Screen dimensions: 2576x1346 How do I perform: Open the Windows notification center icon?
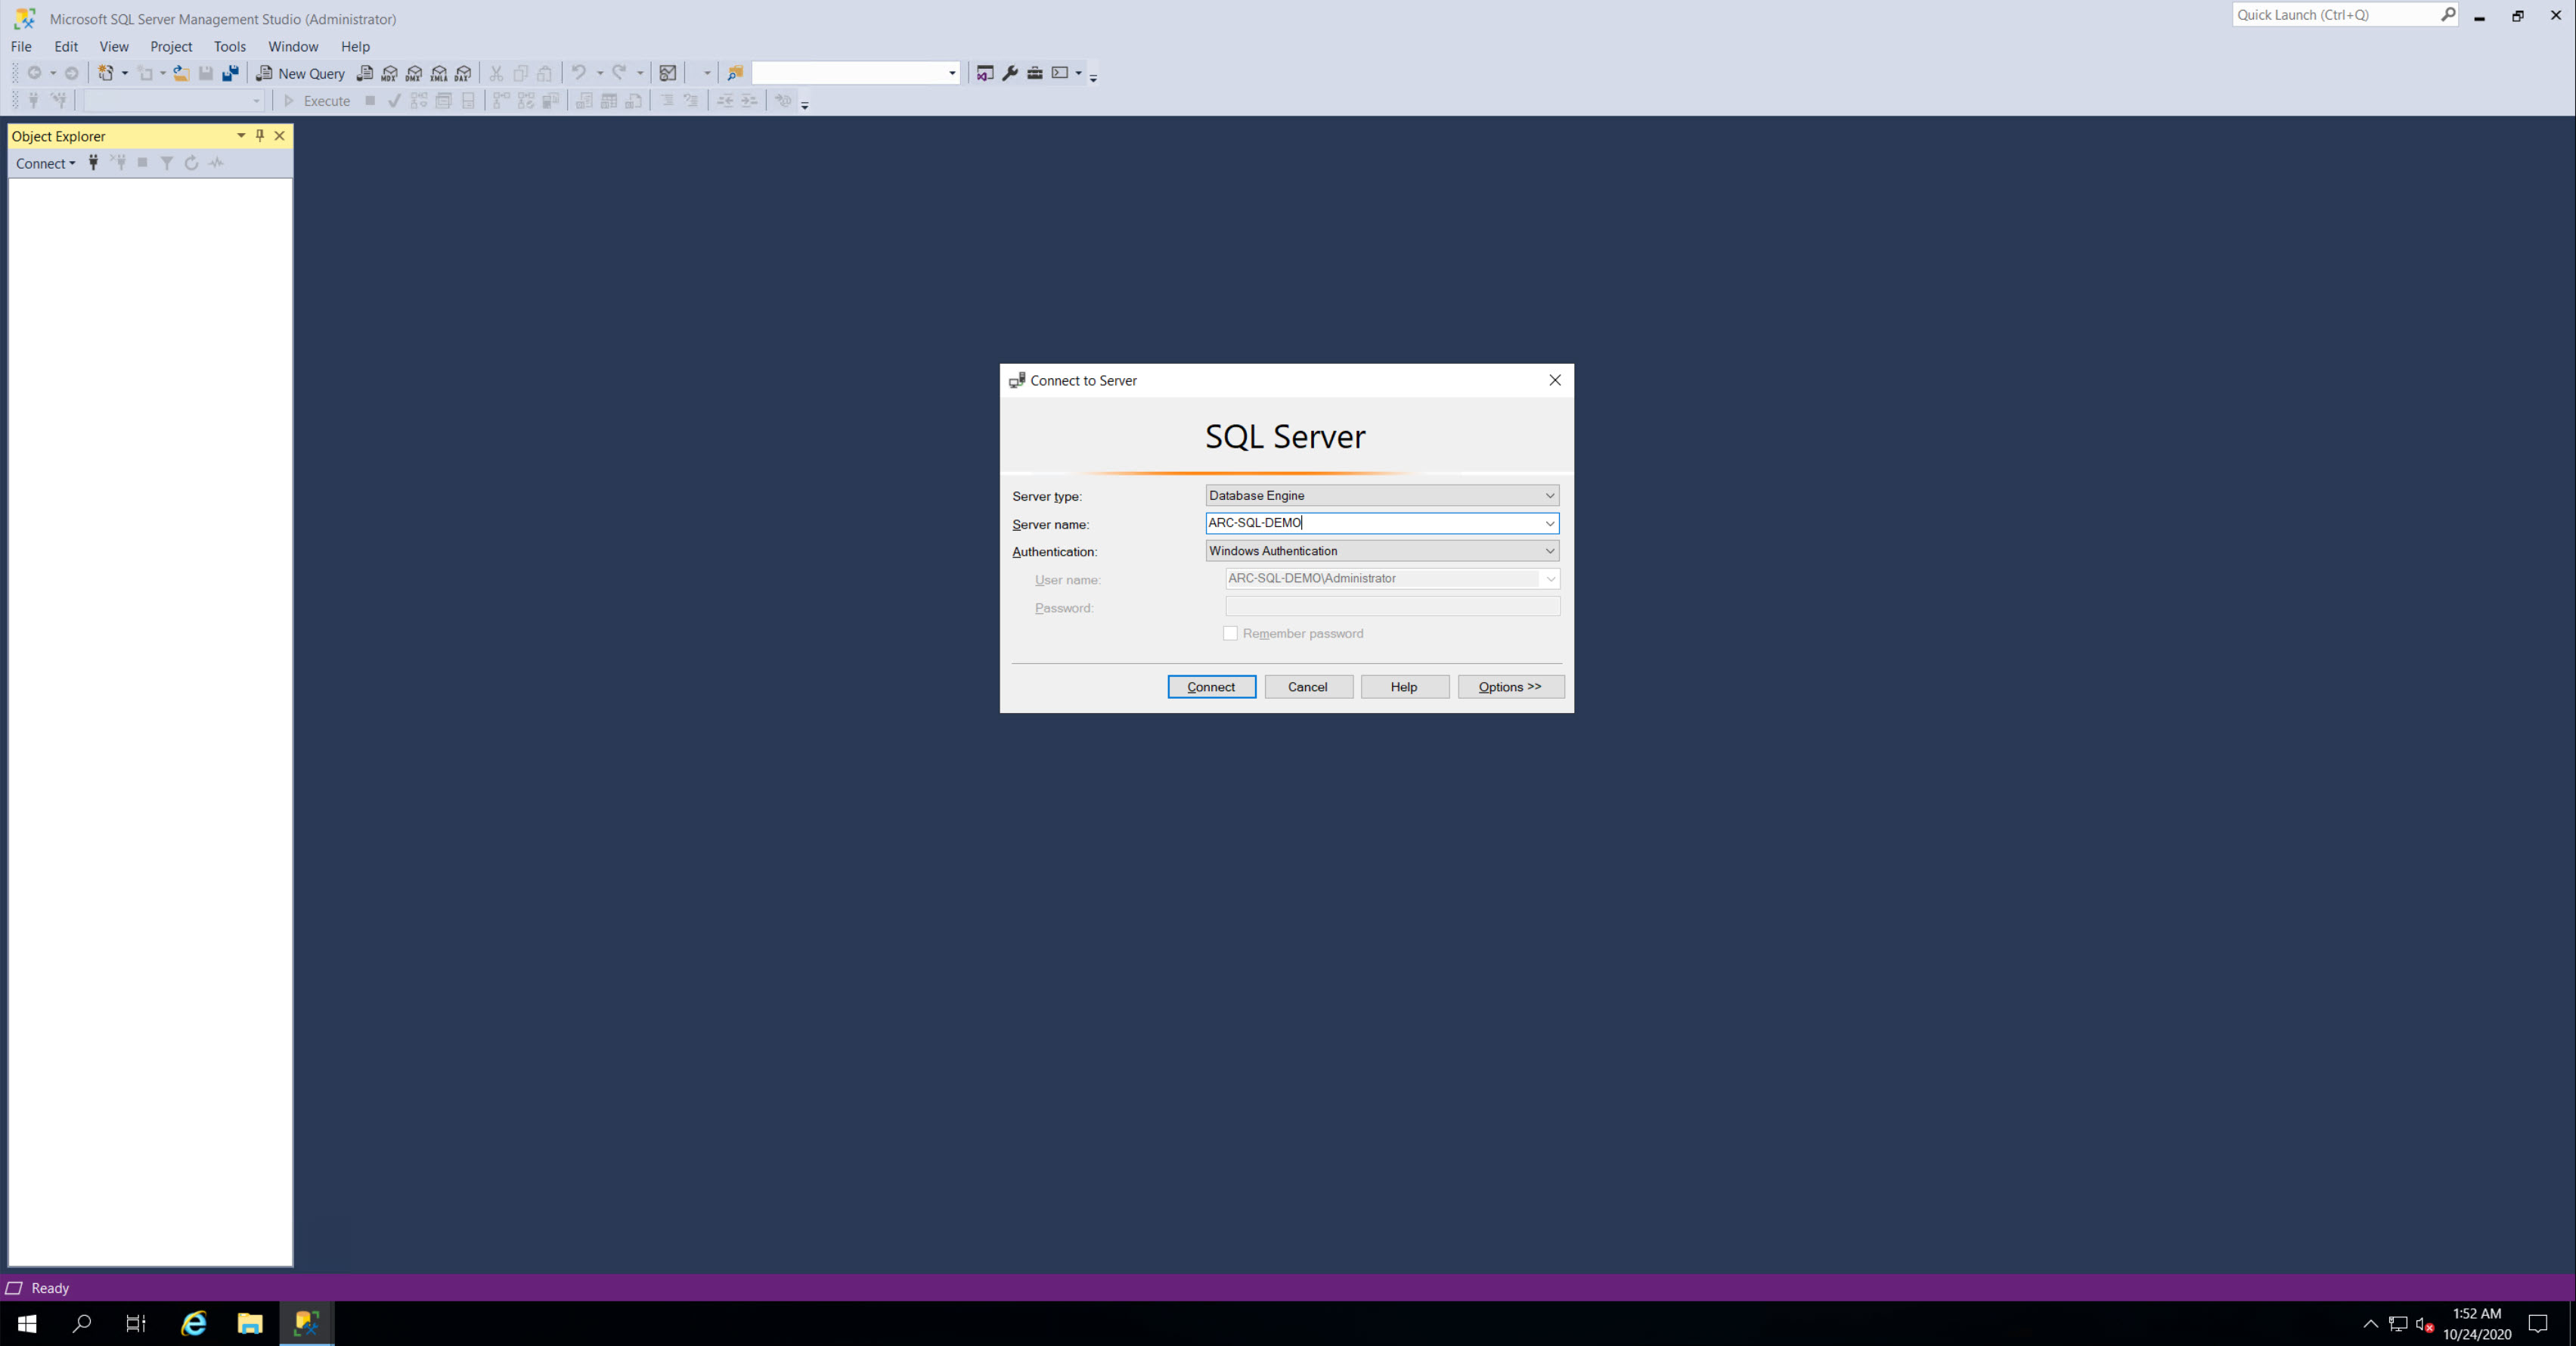tap(2537, 1324)
